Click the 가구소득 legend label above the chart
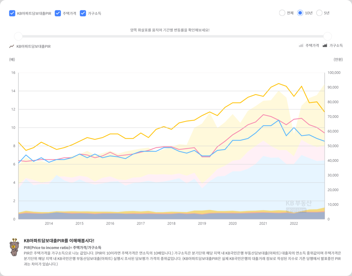The height and width of the screenshot is (276, 352). pyautogui.click(x=336, y=45)
